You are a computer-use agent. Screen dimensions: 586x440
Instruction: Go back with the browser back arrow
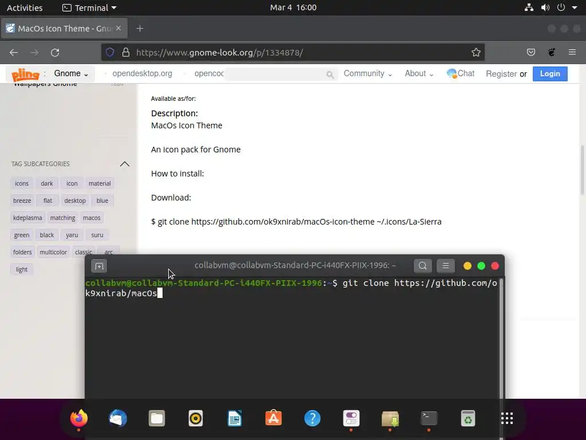coord(14,52)
